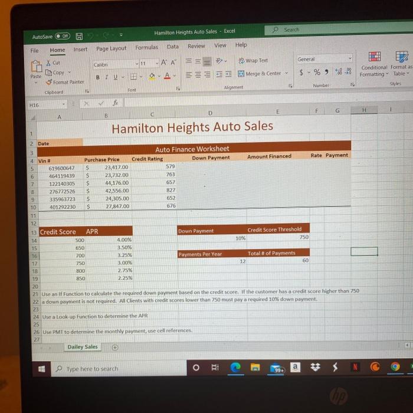Click the Top Align icon
Screen dimensions: 413x413
click(x=189, y=61)
